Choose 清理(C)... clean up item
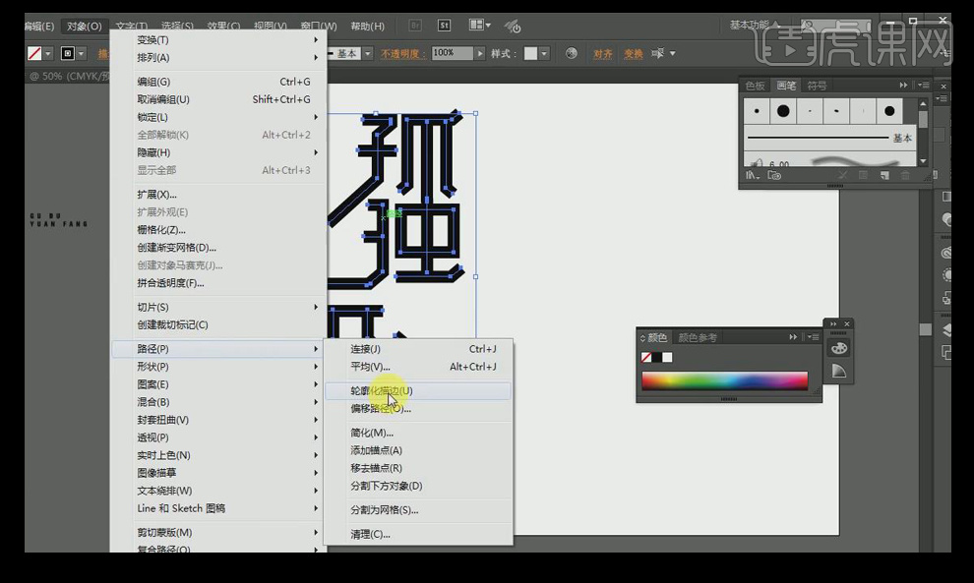Viewport: 974px width, 583px height. [x=418, y=534]
